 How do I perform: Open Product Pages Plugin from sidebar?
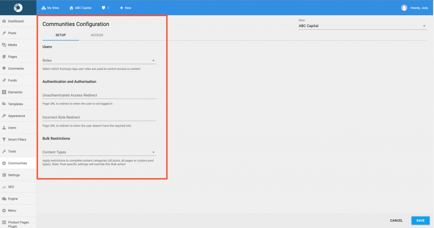[18, 223]
